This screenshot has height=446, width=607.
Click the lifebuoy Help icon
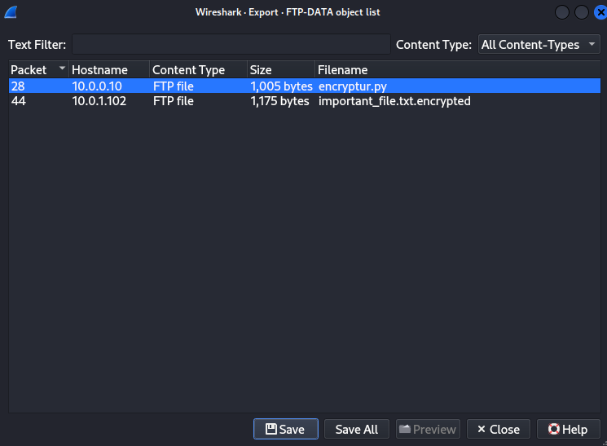554,429
